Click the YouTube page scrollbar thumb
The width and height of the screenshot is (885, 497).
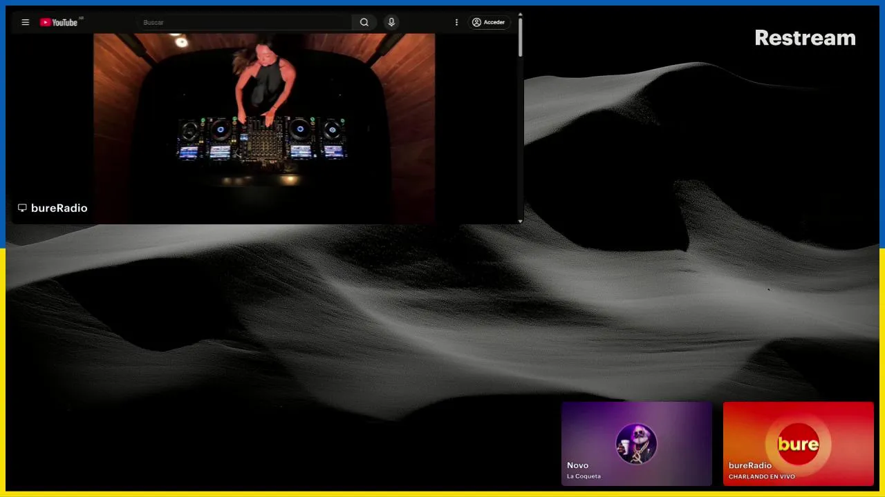[520, 37]
